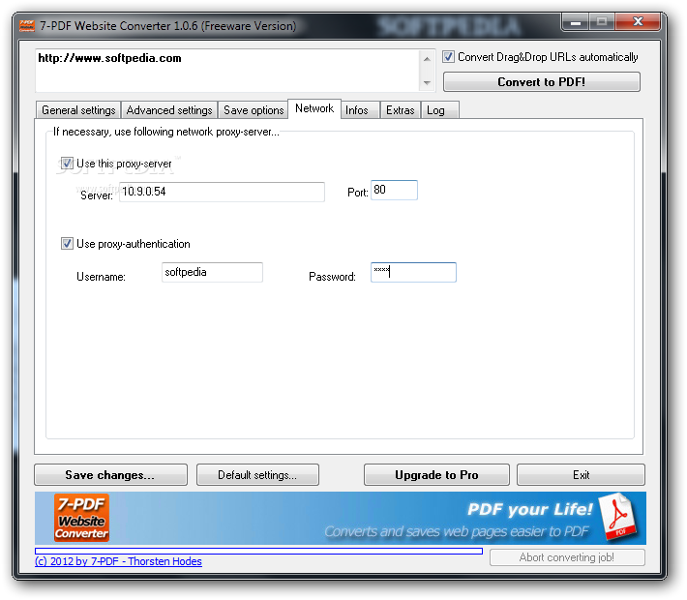Image resolution: width=687 pixels, height=600 pixels.
Task: Click the Upgrade to Pro button
Action: tap(436, 474)
